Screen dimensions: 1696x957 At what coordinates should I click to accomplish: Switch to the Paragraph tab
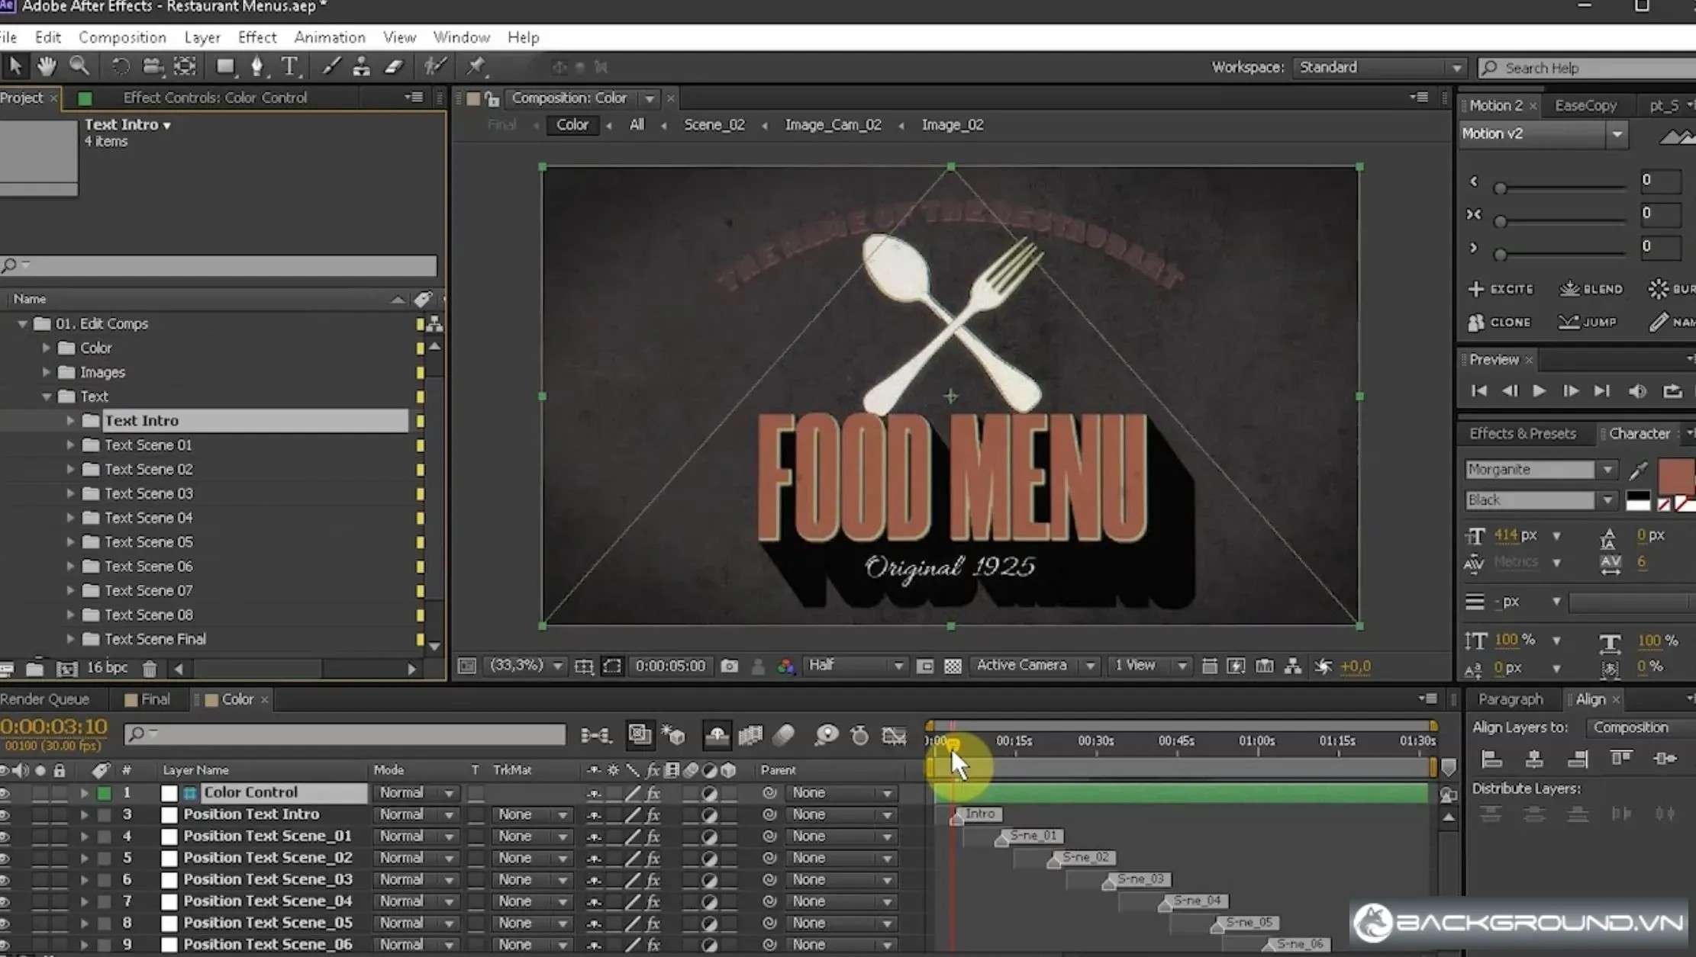pos(1510,699)
